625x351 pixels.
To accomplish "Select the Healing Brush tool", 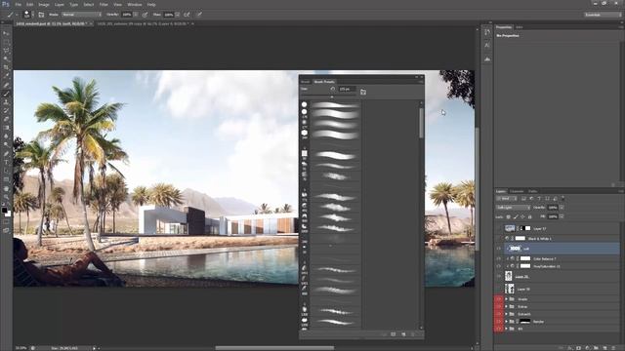I will tap(6, 85).
